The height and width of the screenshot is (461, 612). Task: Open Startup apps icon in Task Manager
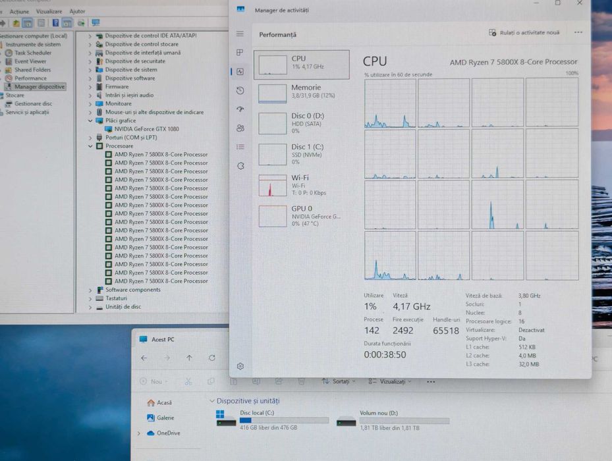240,109
